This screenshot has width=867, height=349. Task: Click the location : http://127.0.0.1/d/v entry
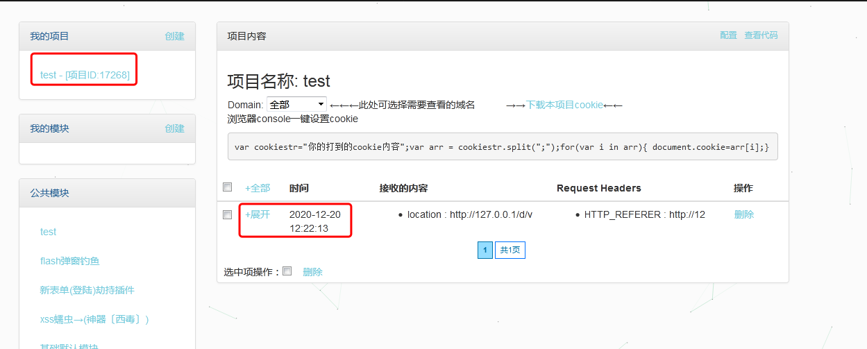[470, 214]
